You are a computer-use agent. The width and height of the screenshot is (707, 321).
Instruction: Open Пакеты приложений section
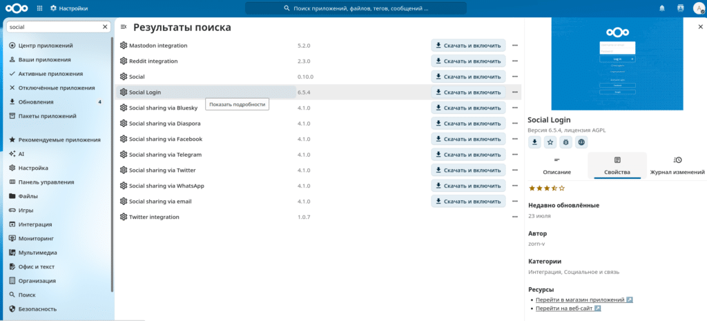pyautogui.click(x=57, y=116)
